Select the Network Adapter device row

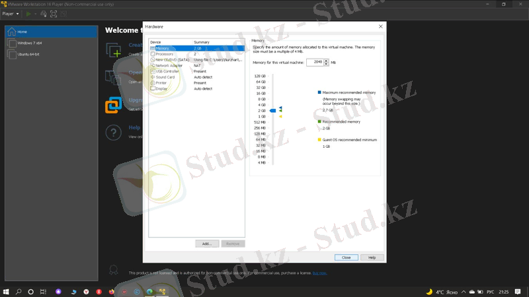click(x=196, y=65)
